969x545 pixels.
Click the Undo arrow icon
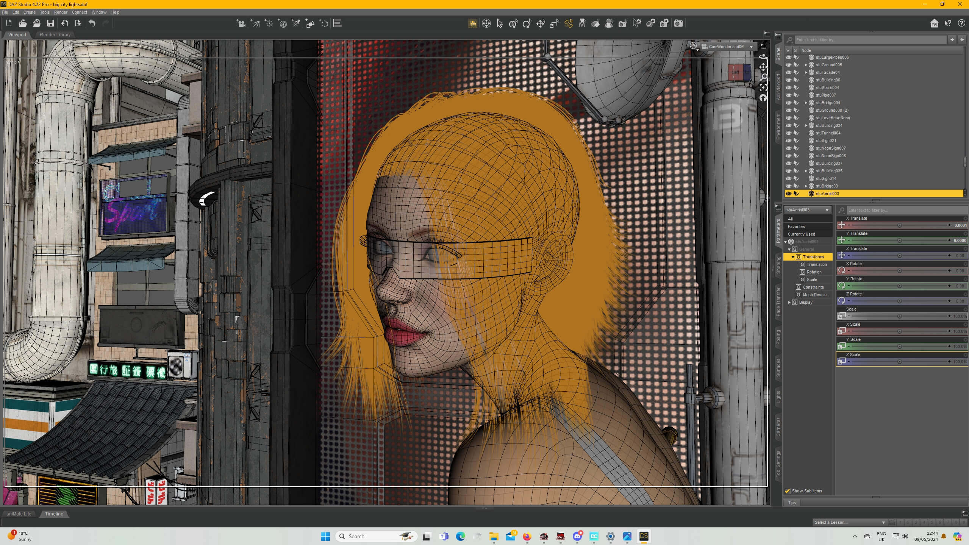click(92, 23)
